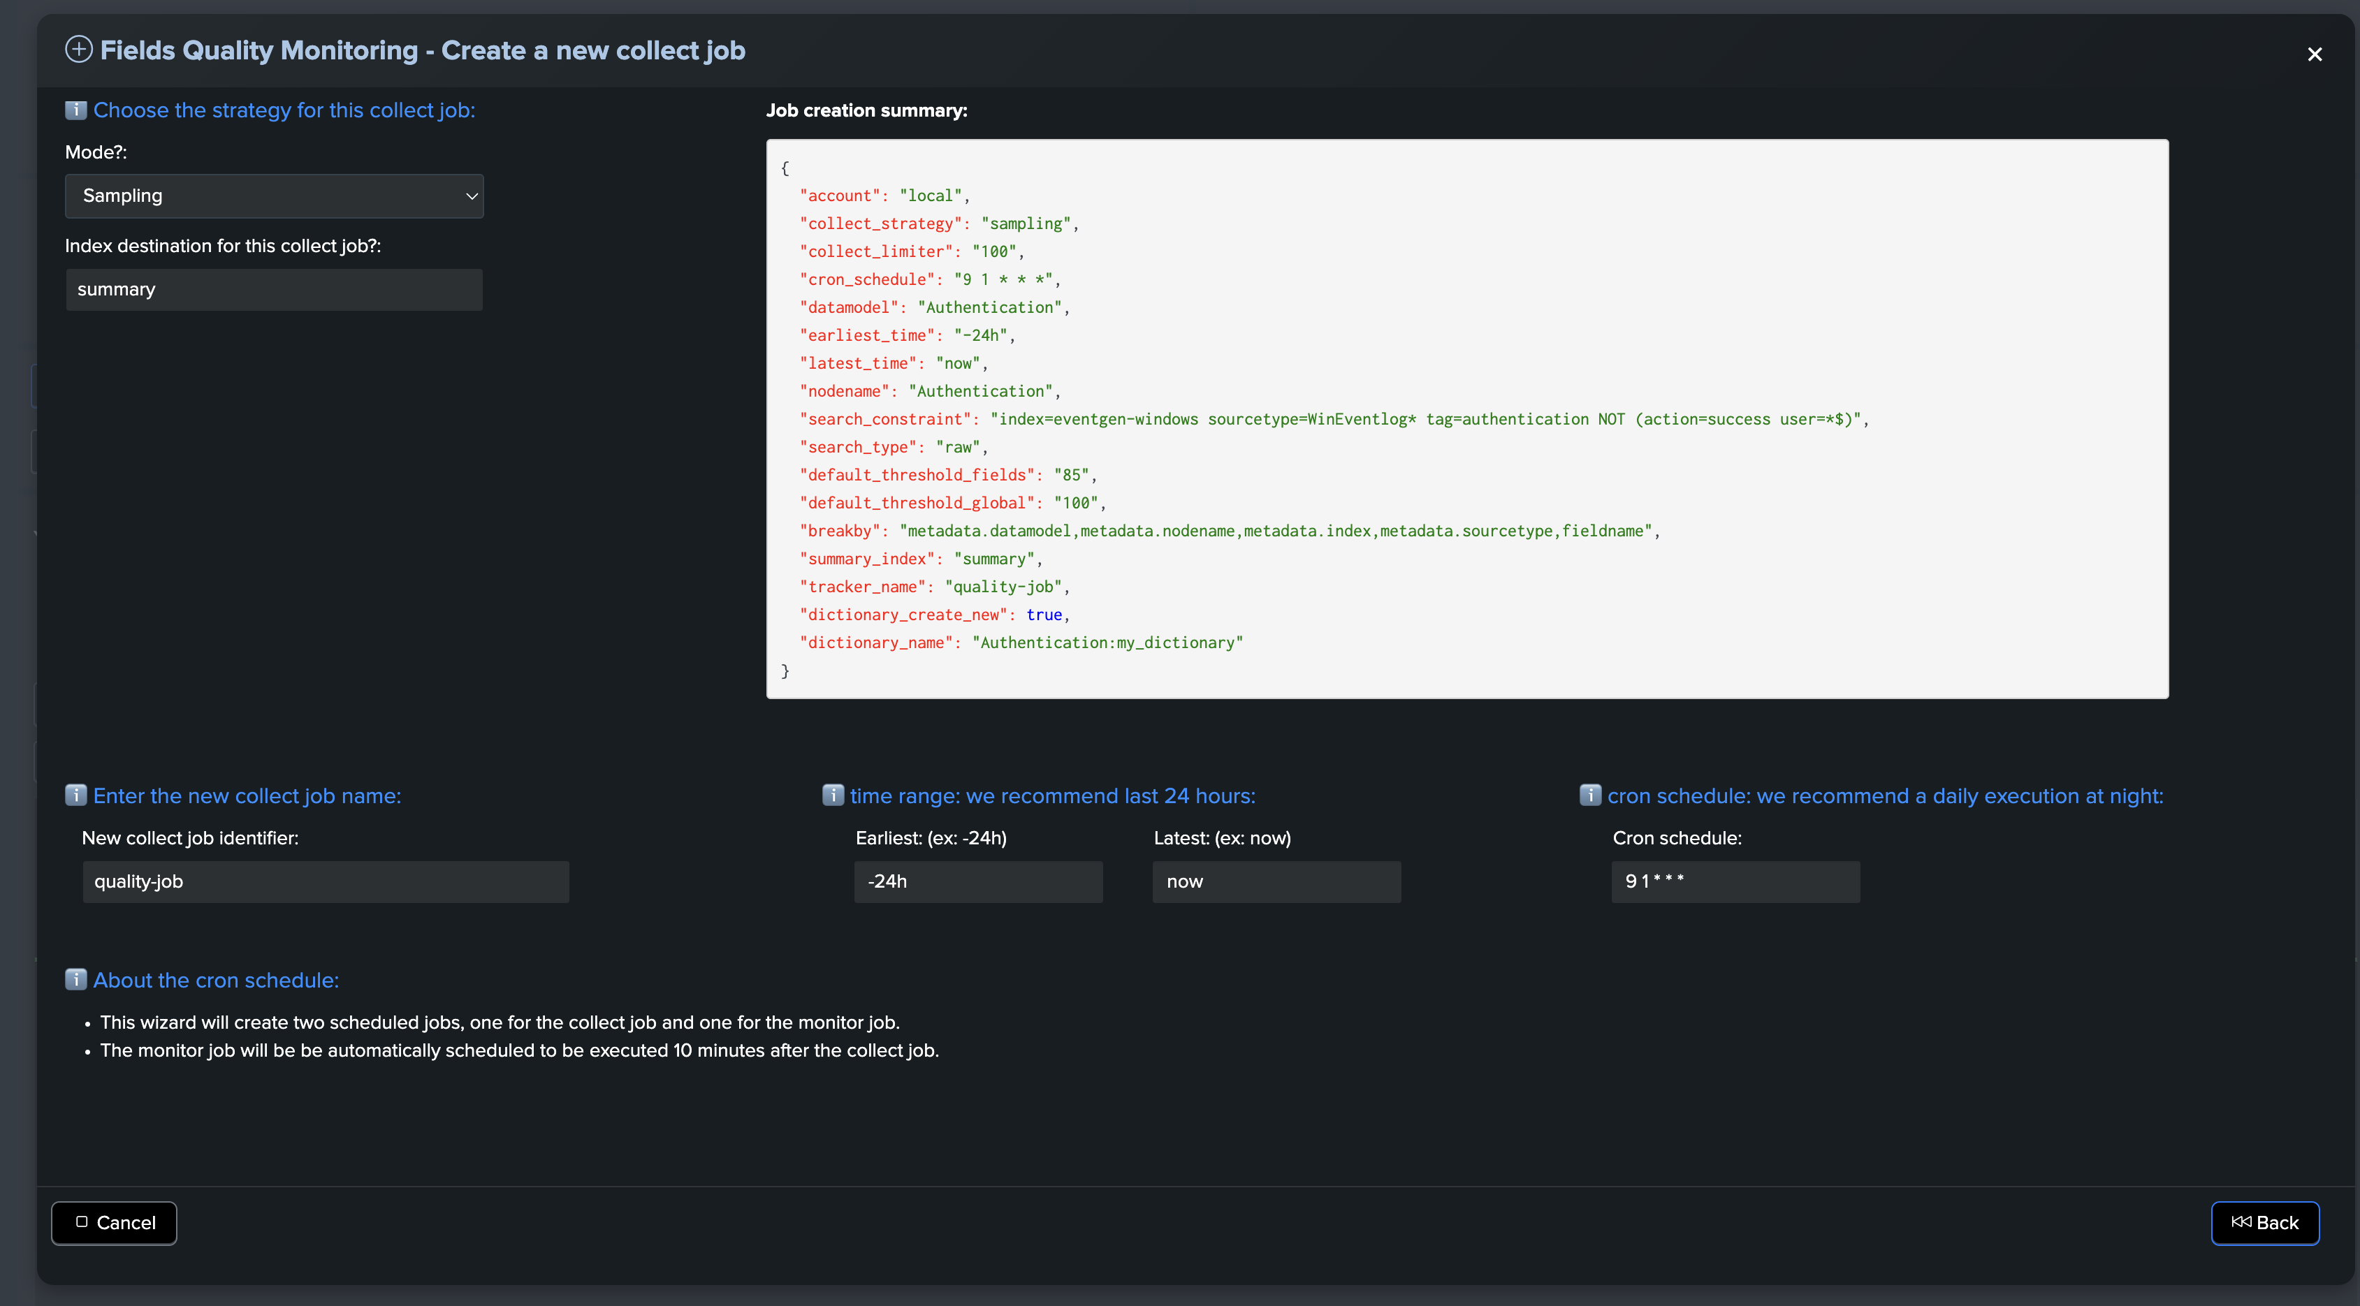Screen dimensions: 2360x1306
Task: Click the bullet about monitor job 10 minutes
Action: [x=520, y=1050]
